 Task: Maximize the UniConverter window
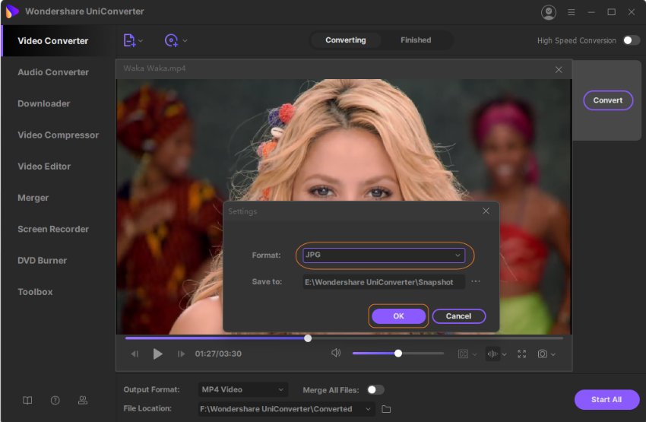coord(611,12)
